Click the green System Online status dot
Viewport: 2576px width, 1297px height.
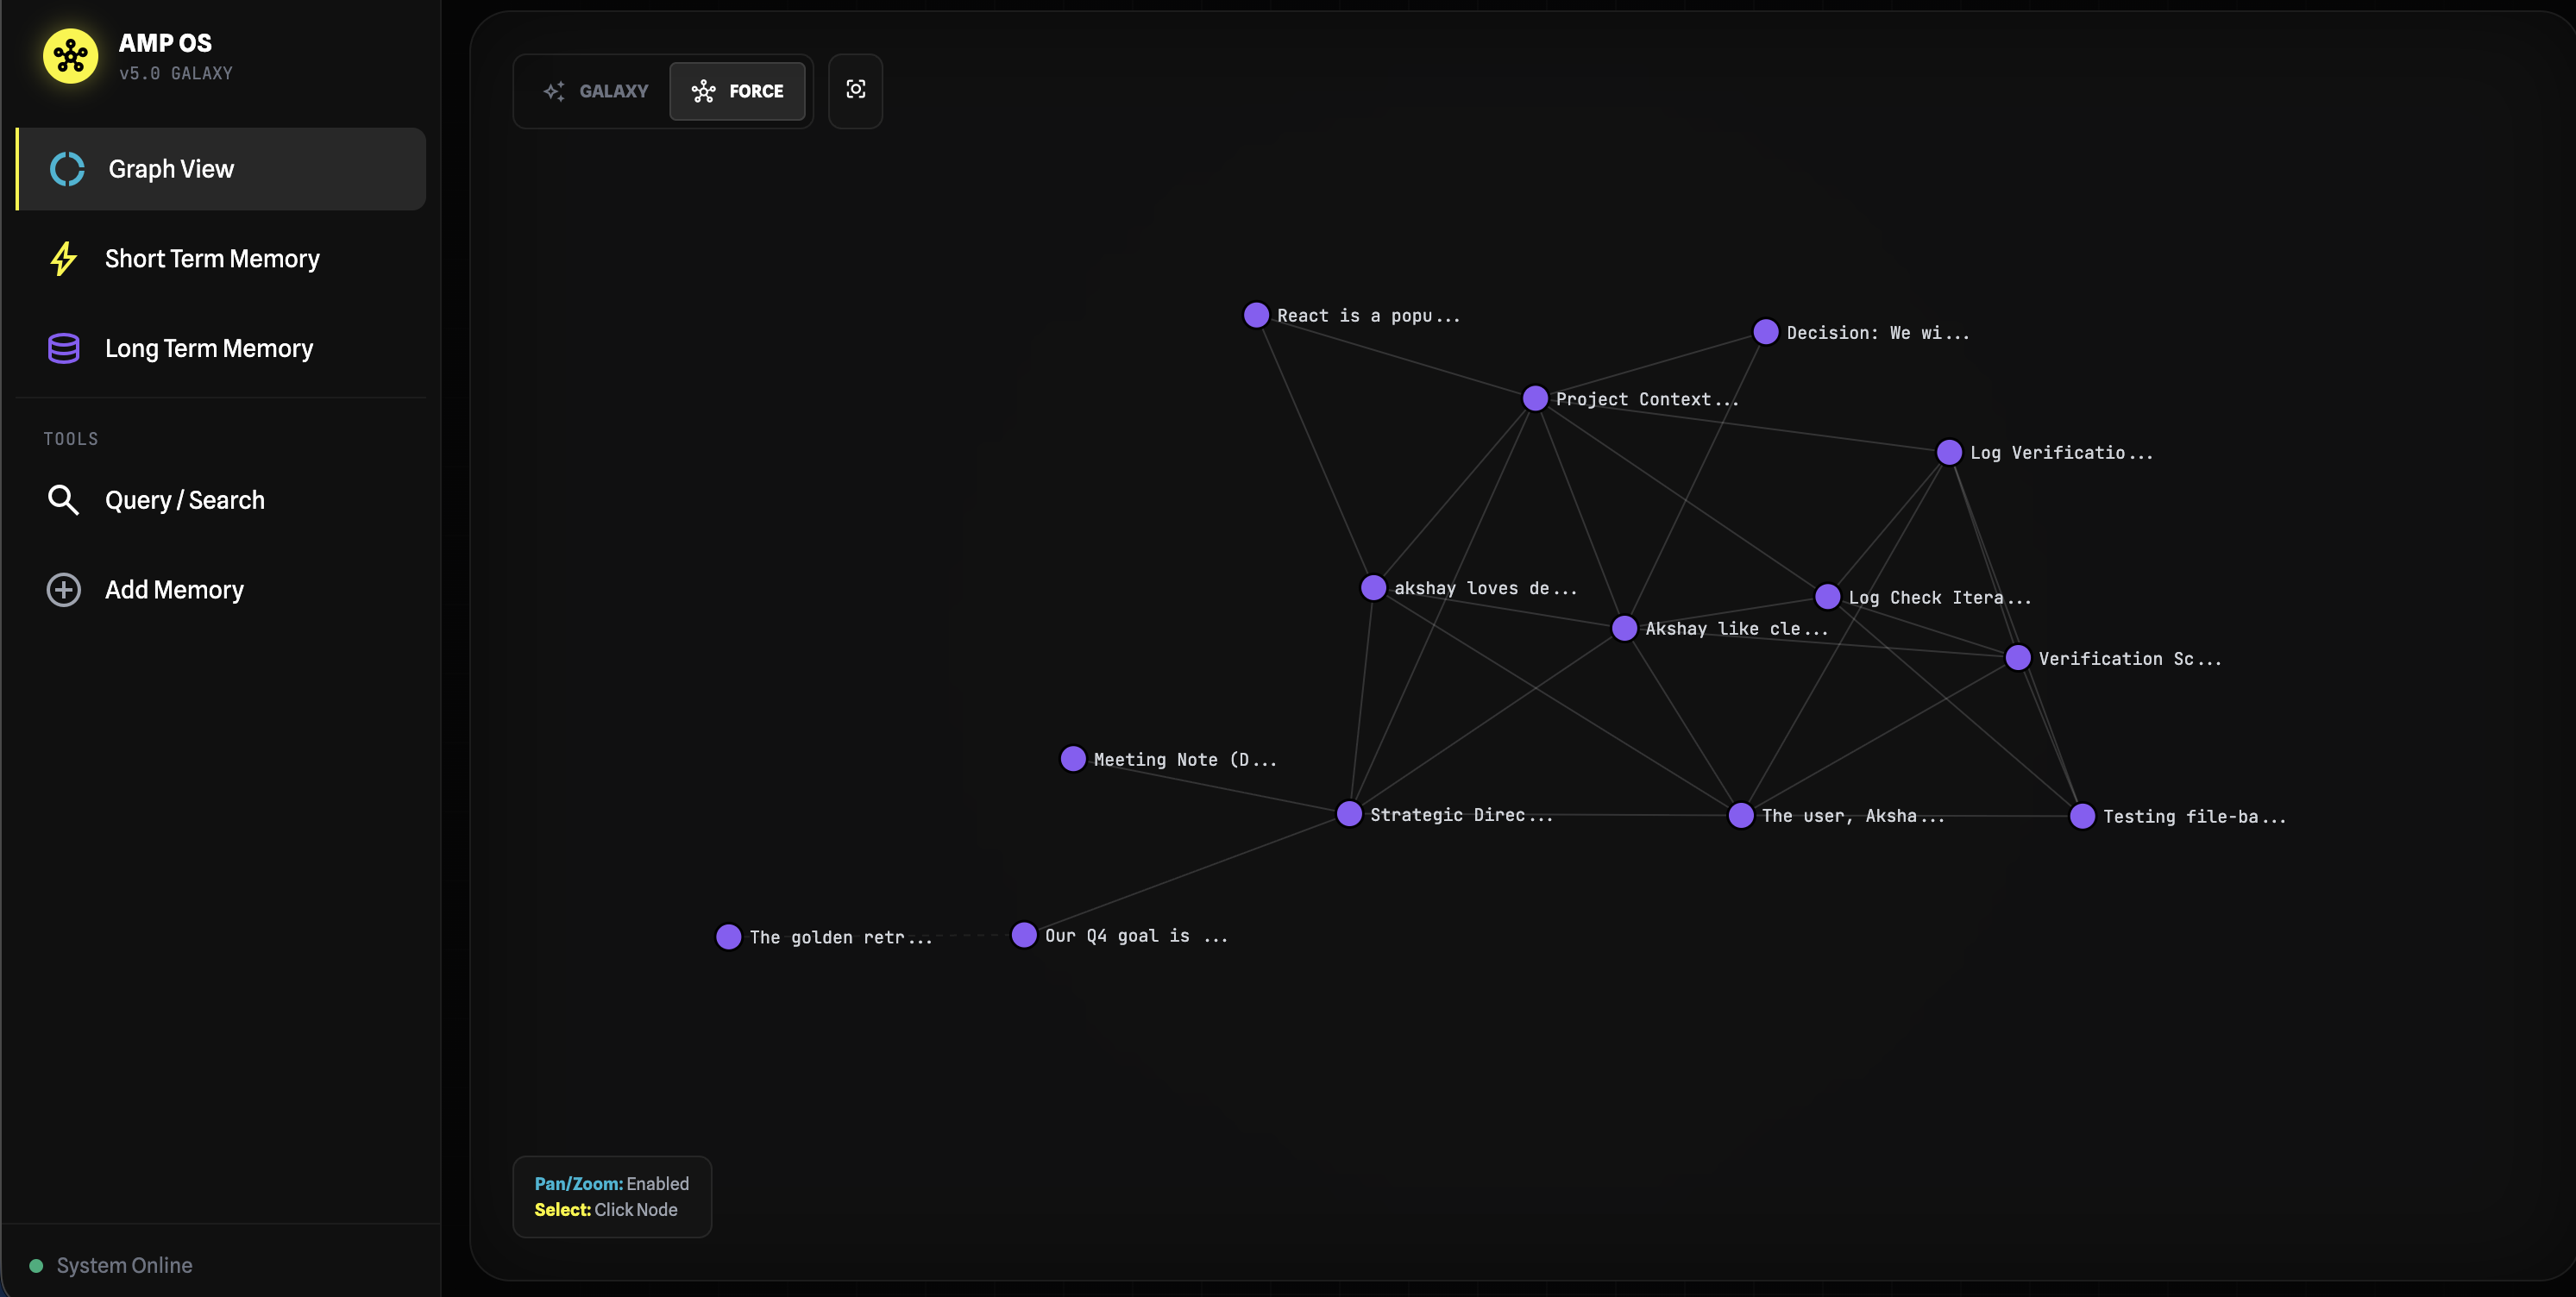pyautogui.click(x=36, y=1266)
